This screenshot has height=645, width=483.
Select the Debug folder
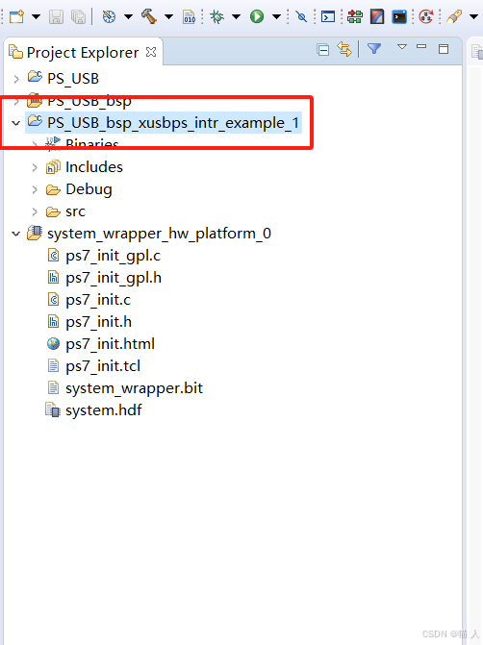(x=89, y=189)
